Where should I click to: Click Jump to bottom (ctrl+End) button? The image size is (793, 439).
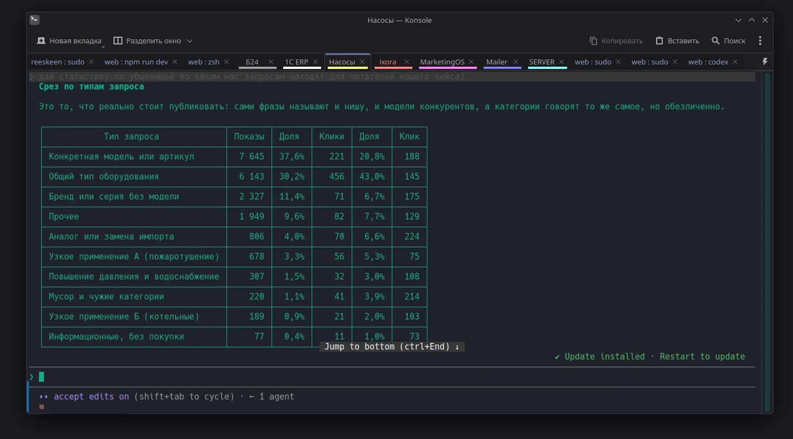pos(392,347)
